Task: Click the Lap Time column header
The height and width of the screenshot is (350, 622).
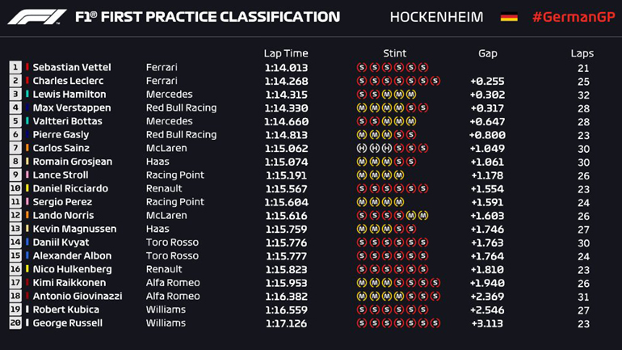Action: click(x=286, y=53)
